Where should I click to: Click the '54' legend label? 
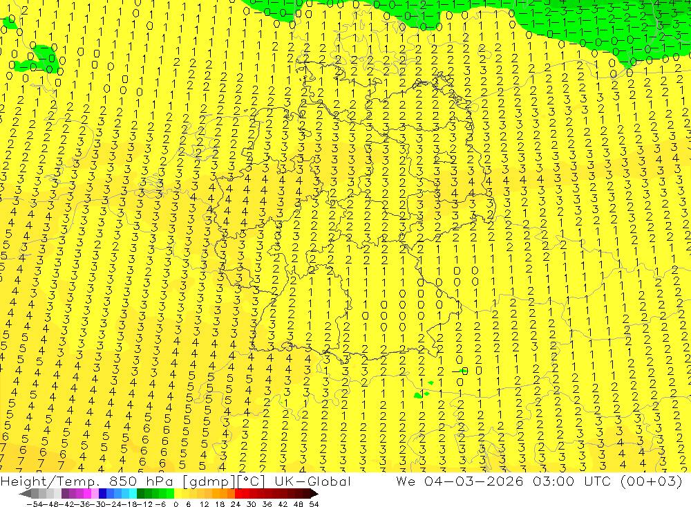(x=314, y=504)
